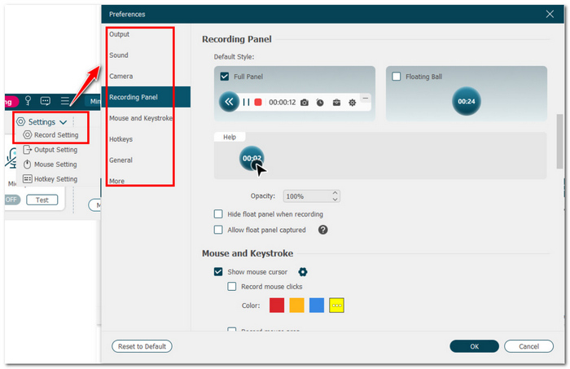The height and width of the screenshot is (369, 570).
Task: Decrease opacity with the down arrow
Action: click(335, 200)
